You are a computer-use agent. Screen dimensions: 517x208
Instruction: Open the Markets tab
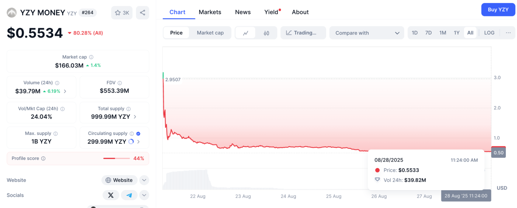tap(210, 12)
